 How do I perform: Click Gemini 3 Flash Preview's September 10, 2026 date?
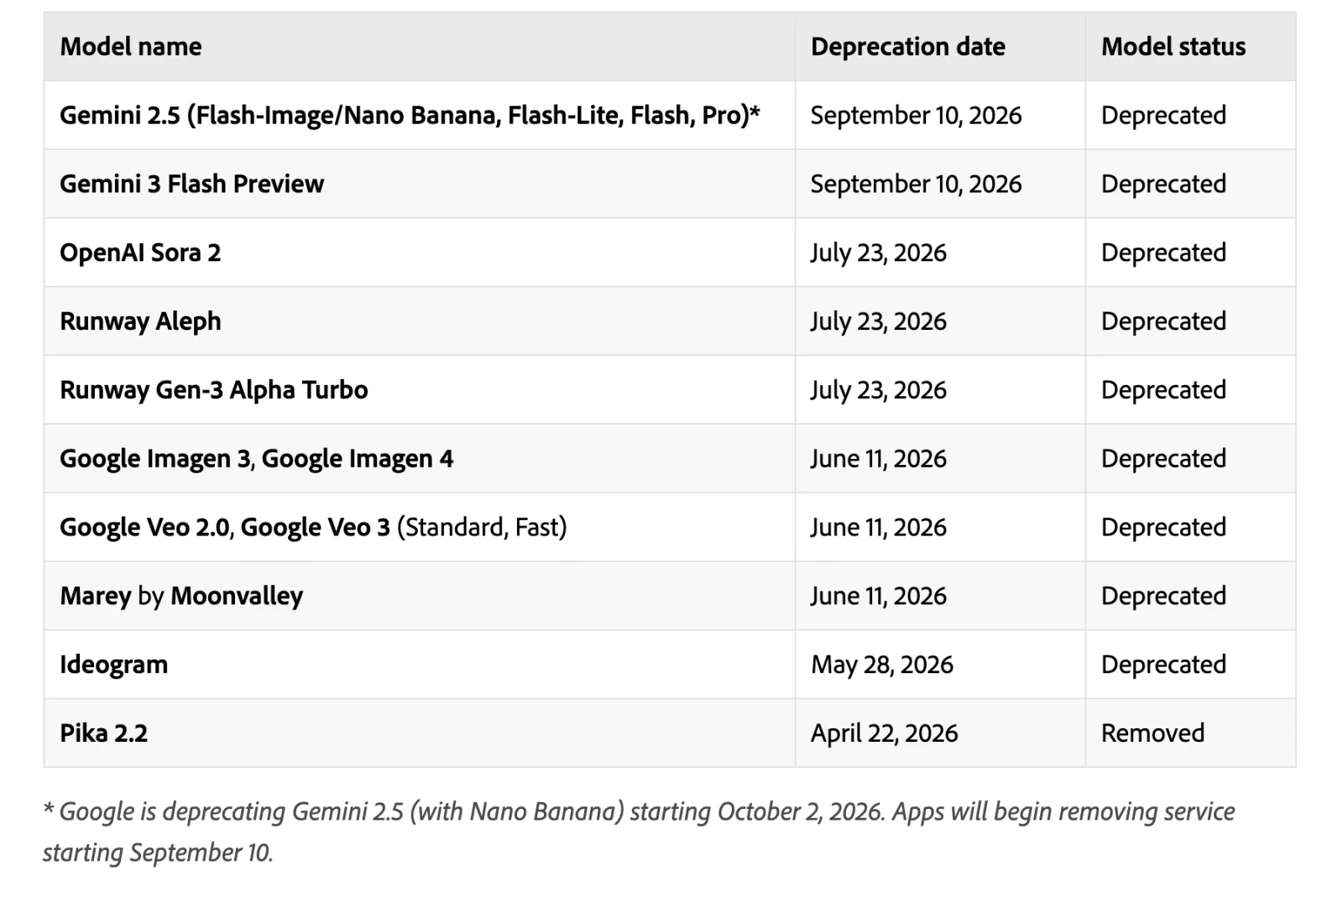pos(916,184)
